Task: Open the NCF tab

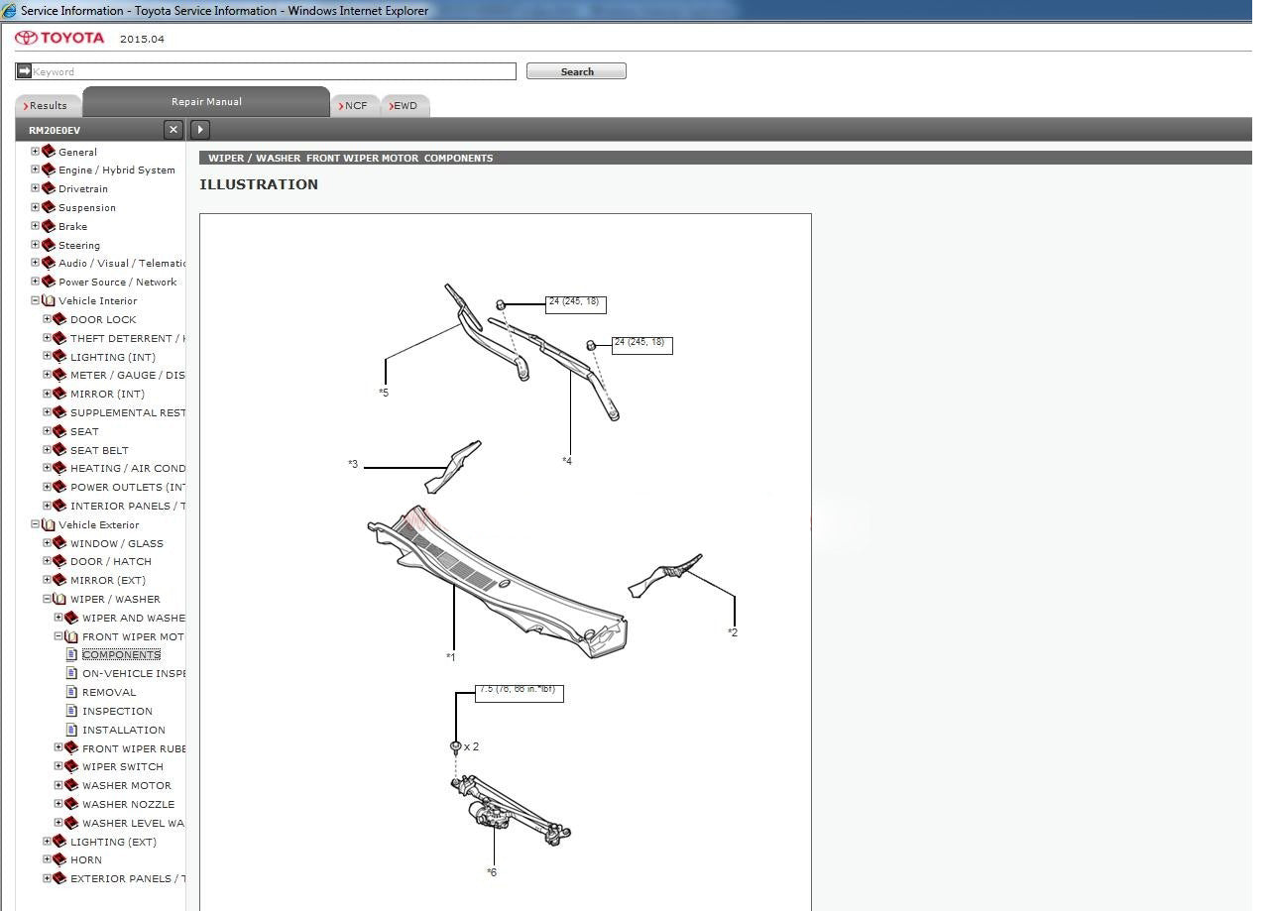Action: (354, 105)
